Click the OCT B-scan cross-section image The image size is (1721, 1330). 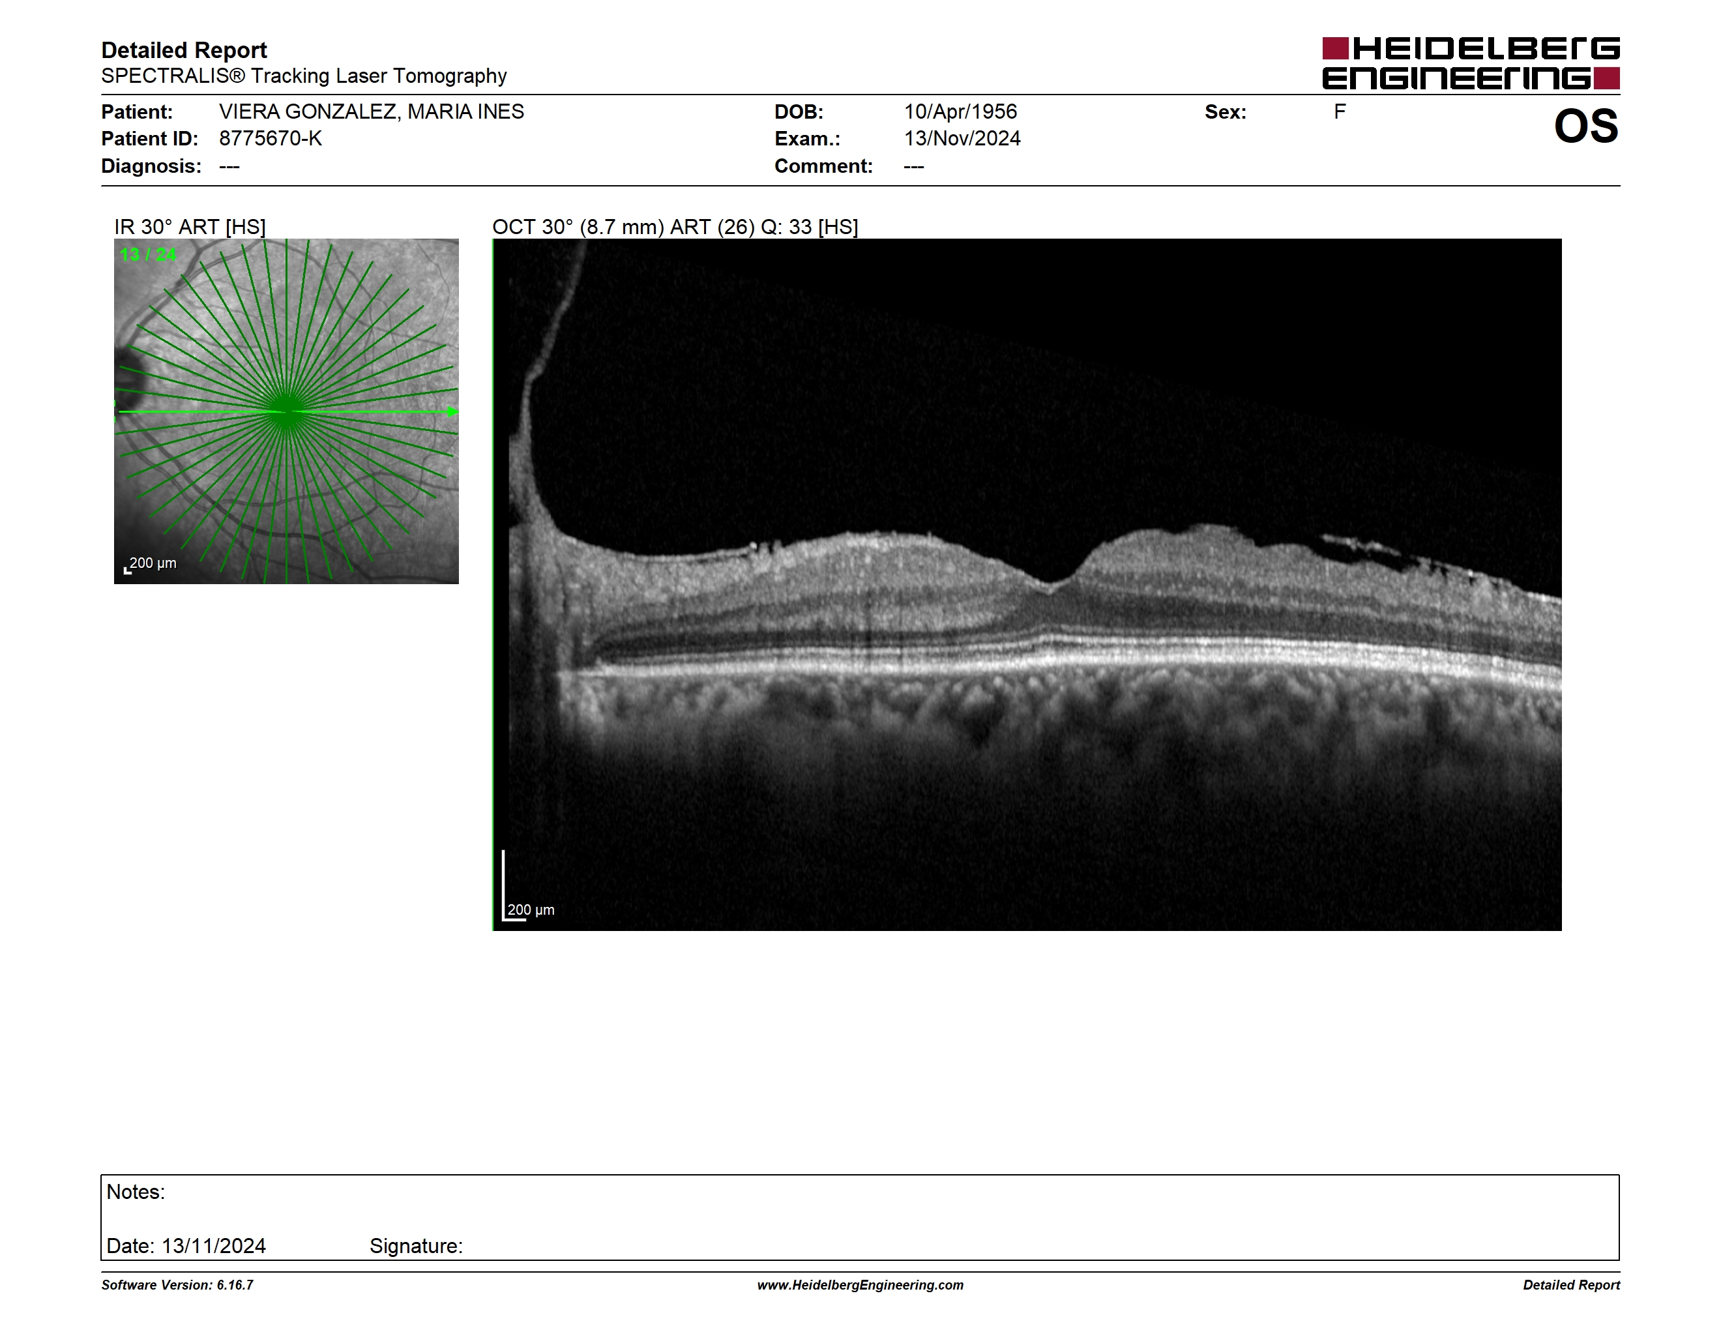coord(1027,585)
